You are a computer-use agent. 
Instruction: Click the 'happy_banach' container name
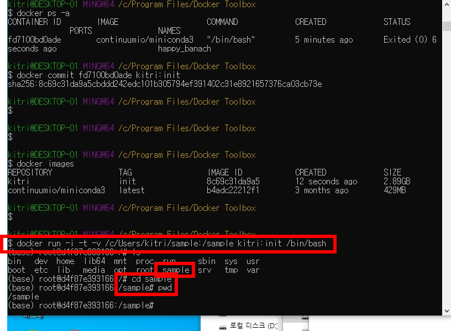pyautogui.click(x=185, y=49)
